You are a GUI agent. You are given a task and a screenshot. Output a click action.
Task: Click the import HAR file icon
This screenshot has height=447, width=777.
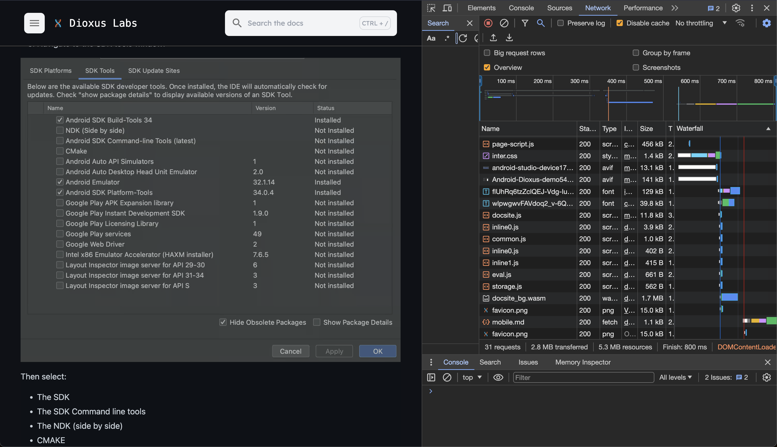493,38
